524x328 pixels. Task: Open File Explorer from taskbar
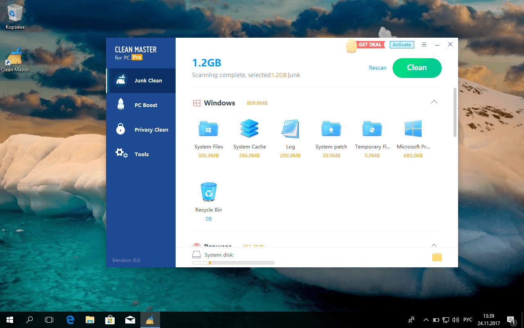click(x=90, y=320)
